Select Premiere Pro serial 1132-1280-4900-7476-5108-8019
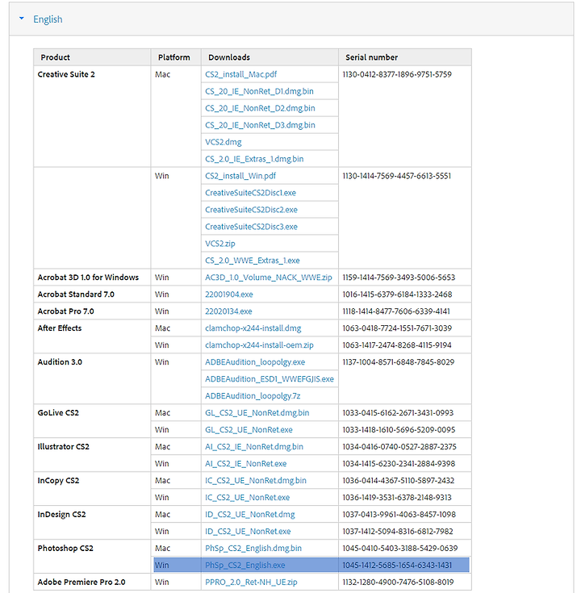The image size is (581, 593). tap(399, 583)
